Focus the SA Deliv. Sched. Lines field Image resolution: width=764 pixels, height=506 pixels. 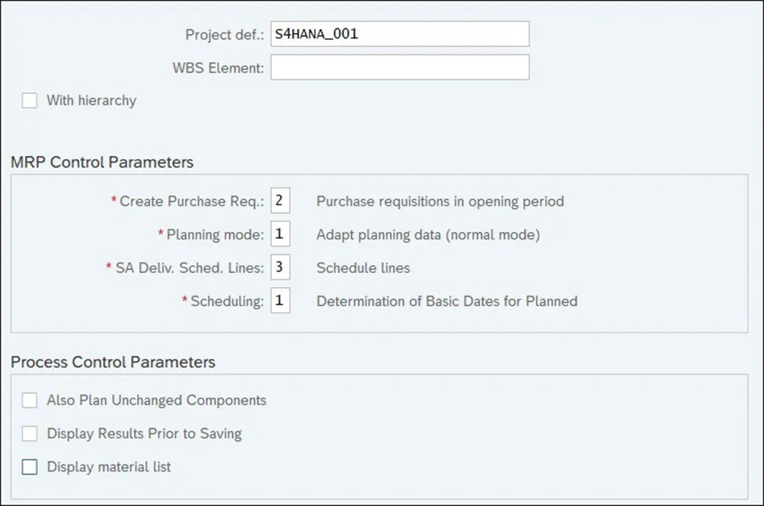(x=281, y=268)
